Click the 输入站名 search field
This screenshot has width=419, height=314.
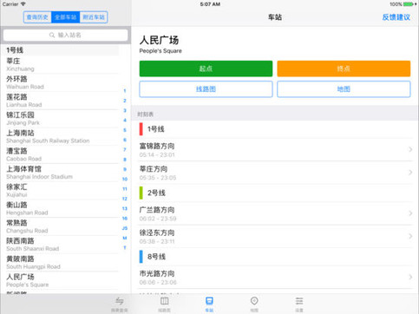tap(65, 35)
